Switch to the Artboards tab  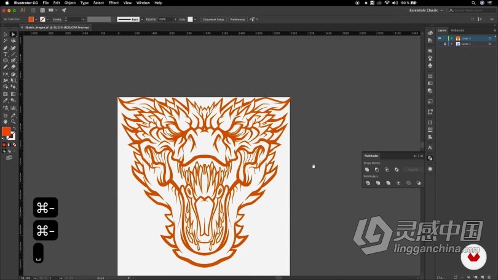click(457, 31)
